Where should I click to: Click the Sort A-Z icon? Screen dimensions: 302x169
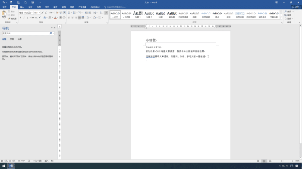pyautogui.click(x=101, y=12)
